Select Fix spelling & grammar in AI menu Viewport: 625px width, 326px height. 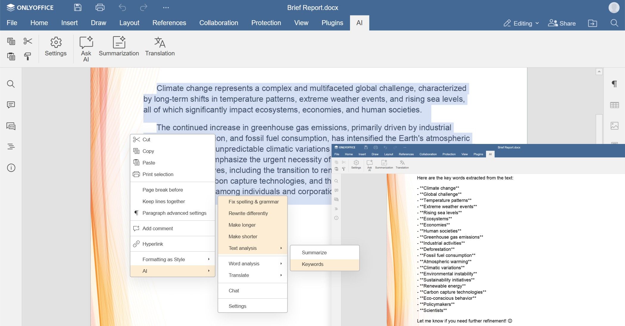[x=253, y=202]
